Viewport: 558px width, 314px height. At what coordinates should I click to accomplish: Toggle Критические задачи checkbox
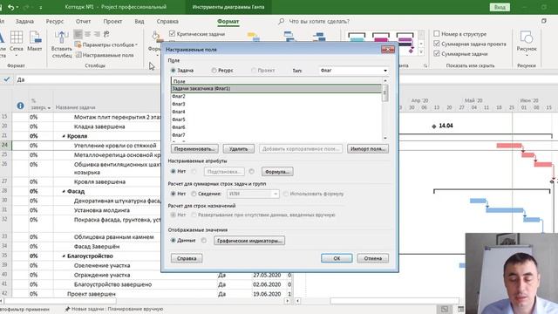click(x=173, y=34)
